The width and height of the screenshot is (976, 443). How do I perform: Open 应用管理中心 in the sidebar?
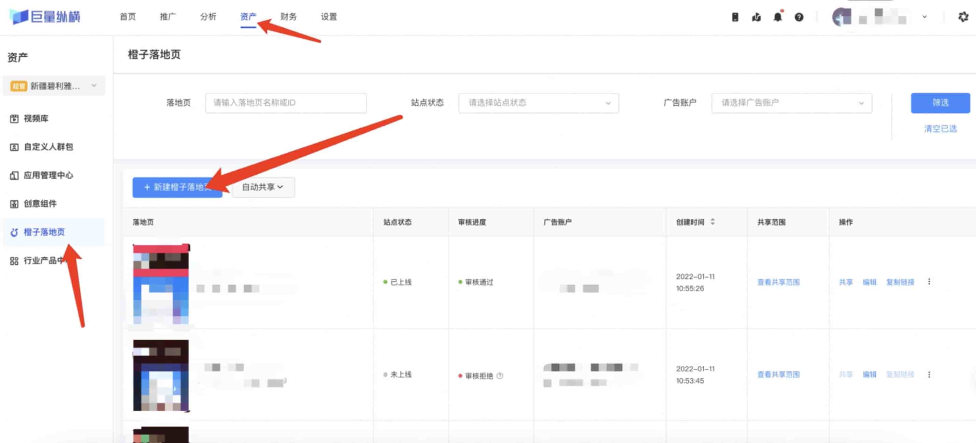pyautogui.click(x=48, y=175)
